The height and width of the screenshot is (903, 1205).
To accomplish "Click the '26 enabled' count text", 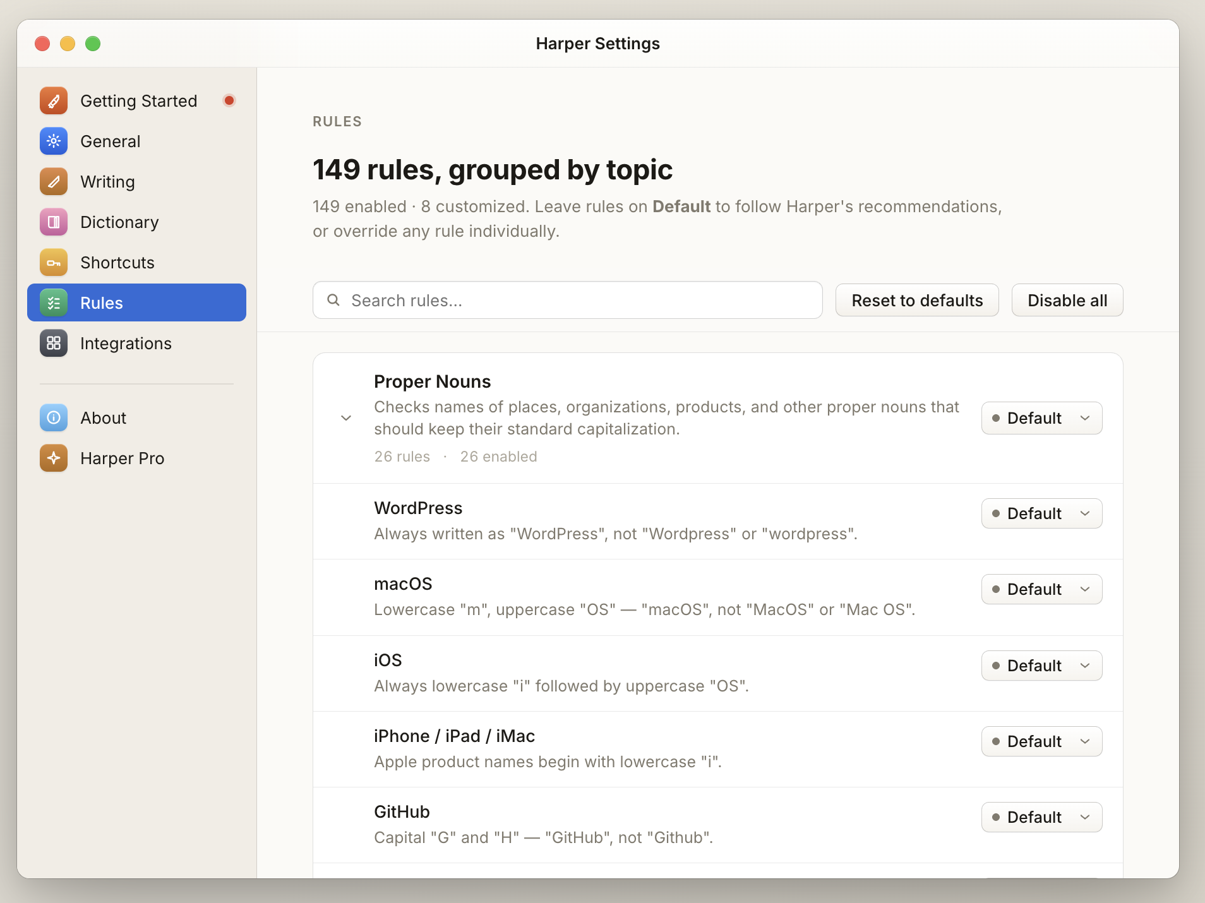I will 498,457.
